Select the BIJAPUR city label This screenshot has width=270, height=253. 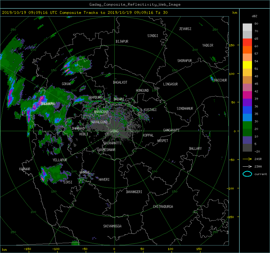click(x=122, y=42)
